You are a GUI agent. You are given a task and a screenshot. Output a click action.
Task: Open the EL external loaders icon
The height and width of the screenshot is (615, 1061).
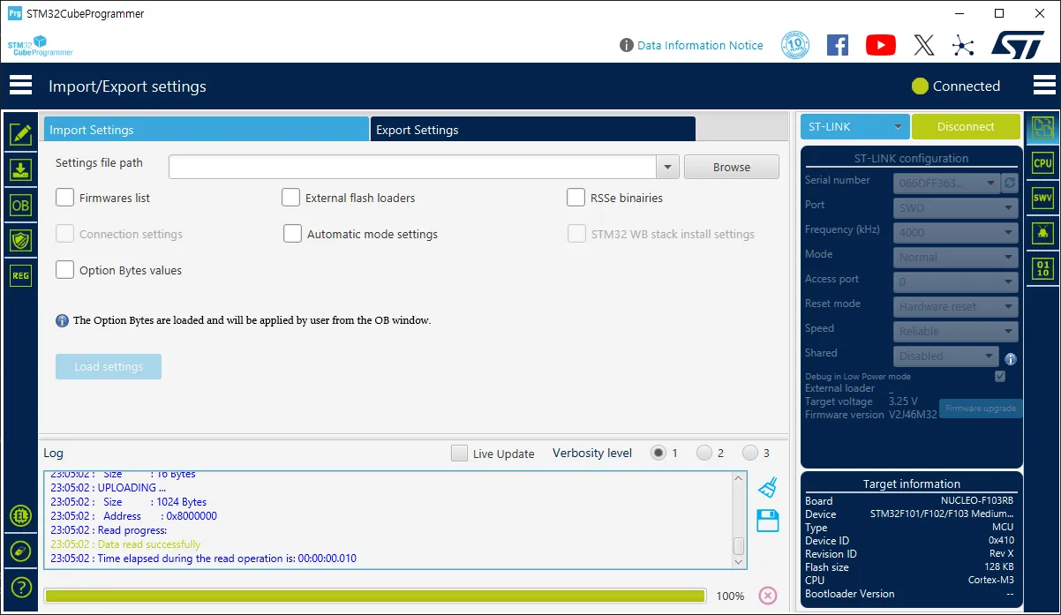(20, 516)
